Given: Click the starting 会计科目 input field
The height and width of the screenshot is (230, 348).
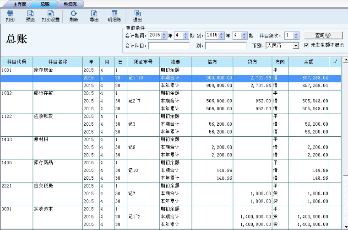Looking at the screenshot, I should coord(169,46).
